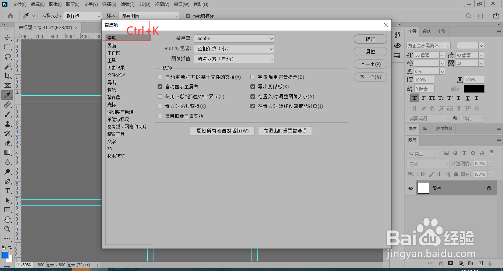Enable the 使用旧版自由变换 option

point(160,116)
